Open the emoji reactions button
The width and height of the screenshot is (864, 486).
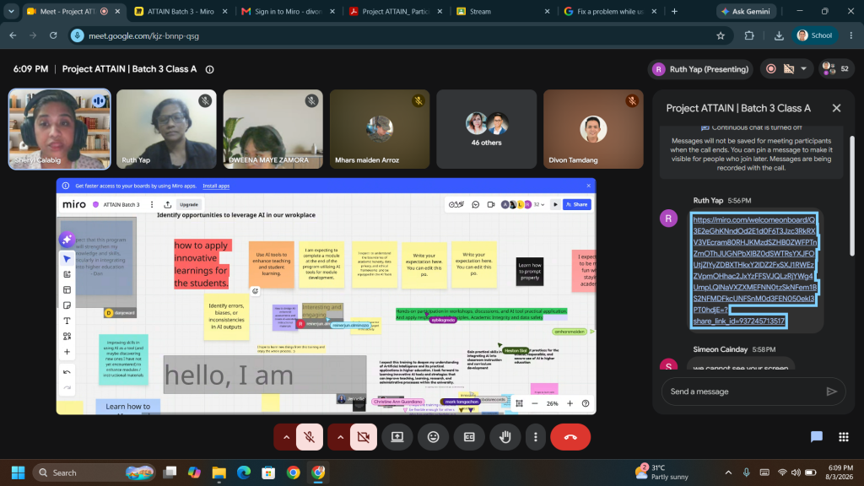[x=434, y=437]
